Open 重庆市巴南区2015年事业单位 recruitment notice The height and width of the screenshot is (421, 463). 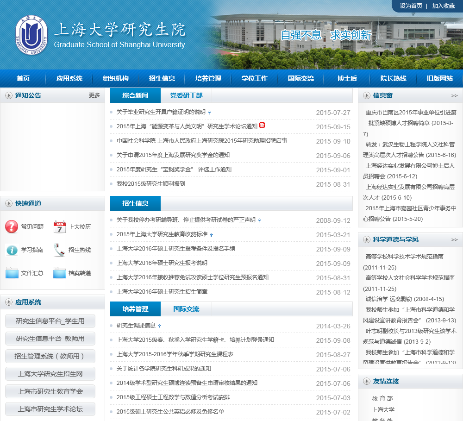click(x=410, y=123)
